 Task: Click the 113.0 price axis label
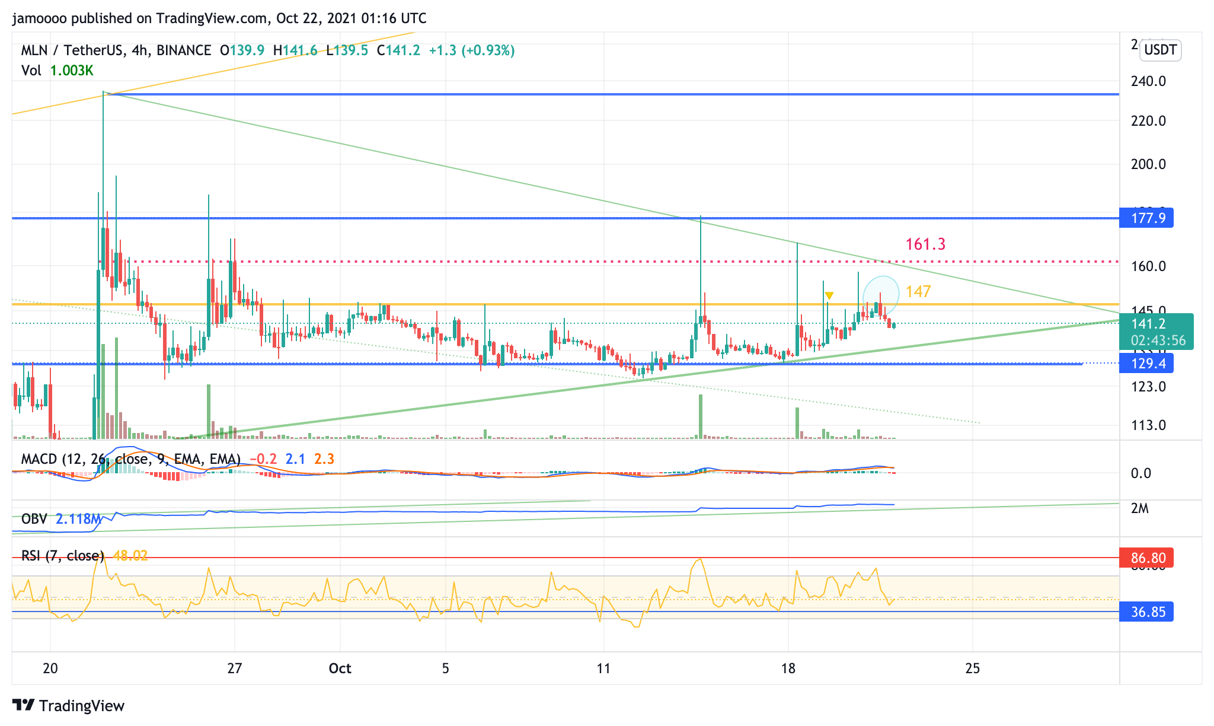click(x=1148, y=425)
